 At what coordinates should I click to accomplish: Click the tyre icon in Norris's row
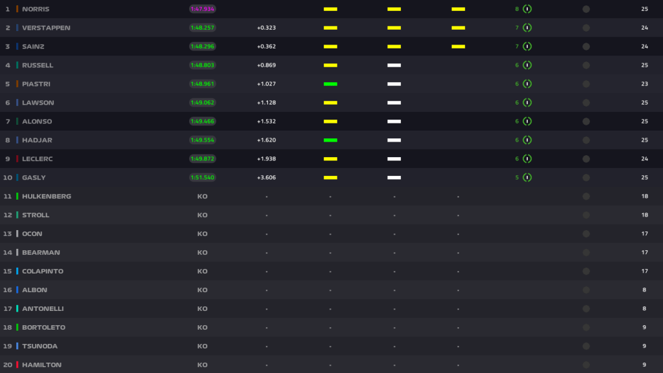tap(527, 9)
